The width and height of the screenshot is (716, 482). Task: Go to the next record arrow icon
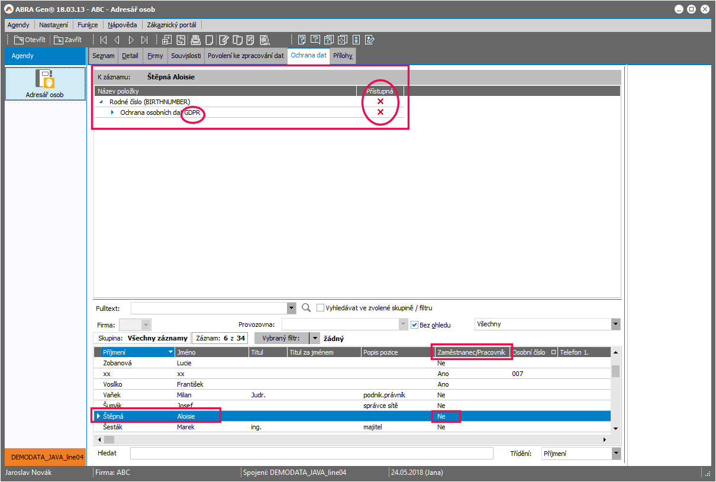click(131, 40)
